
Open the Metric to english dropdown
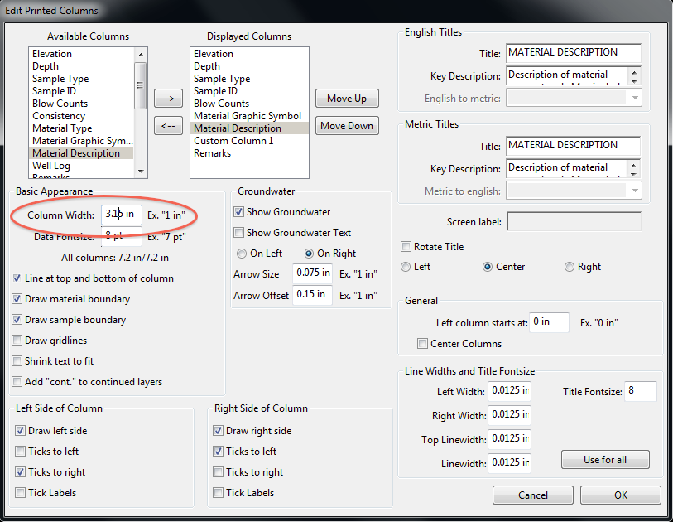pos(635,191)
